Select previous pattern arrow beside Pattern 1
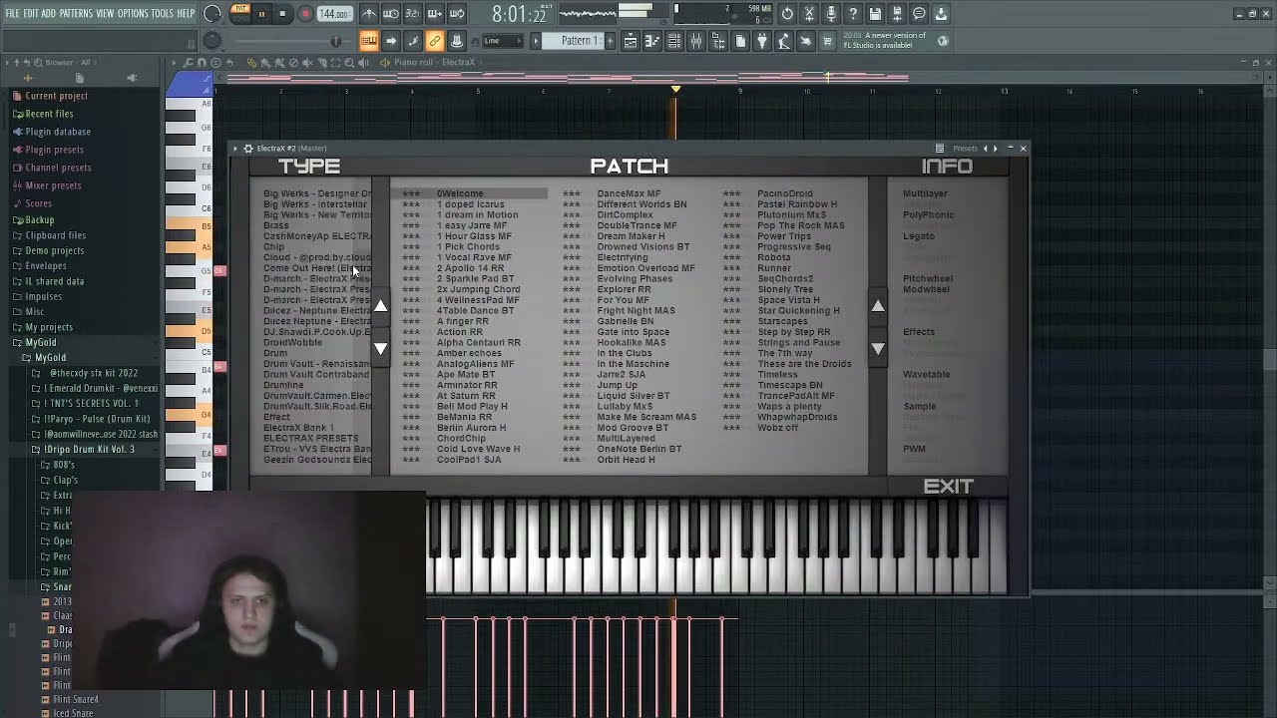The width and height of the screenshot is (1277, 718). coord(537,41)
